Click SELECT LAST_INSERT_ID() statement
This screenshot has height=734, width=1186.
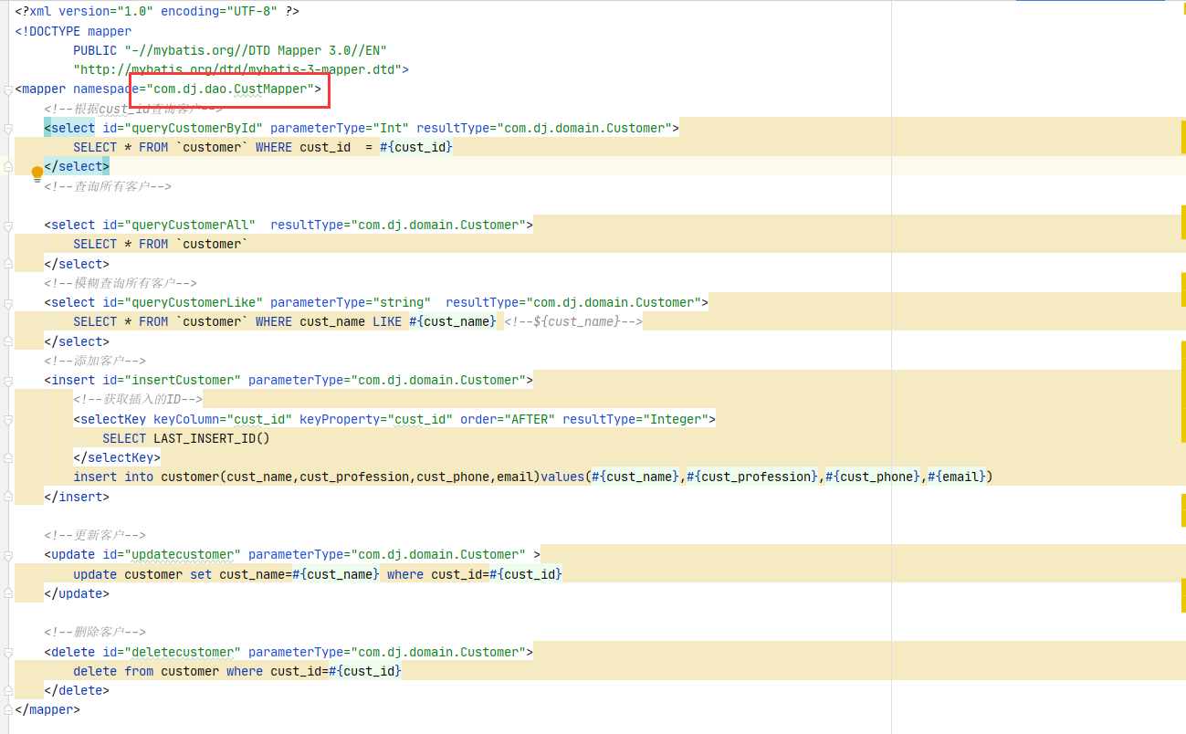(x=186, y=438)
